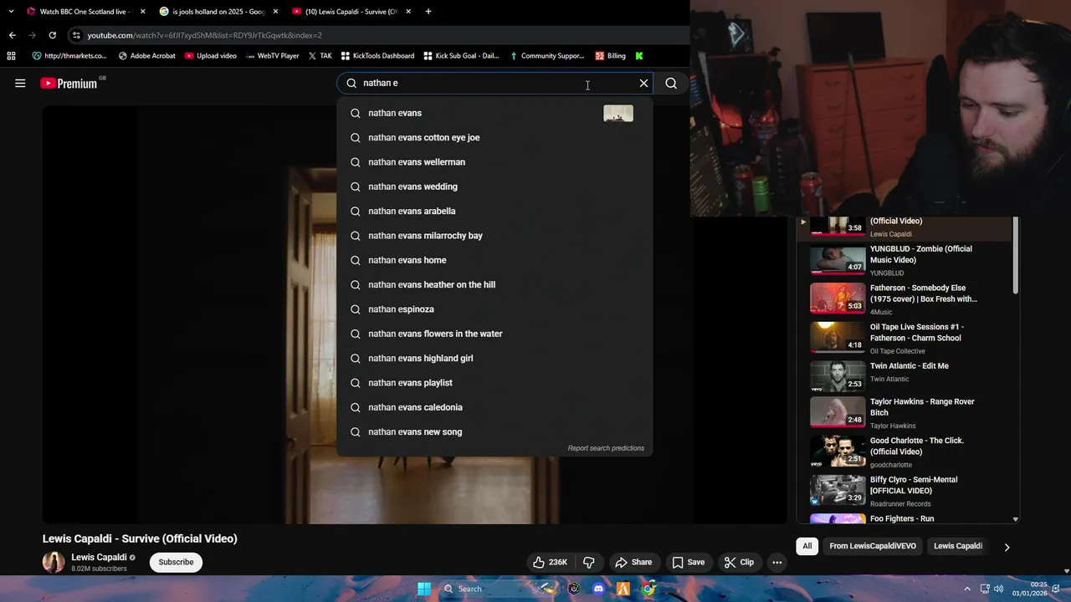Viewport: 1071px width, 602px height.
Task: Open Lewis Capaldi channel avatar
Action: [54, 562]
